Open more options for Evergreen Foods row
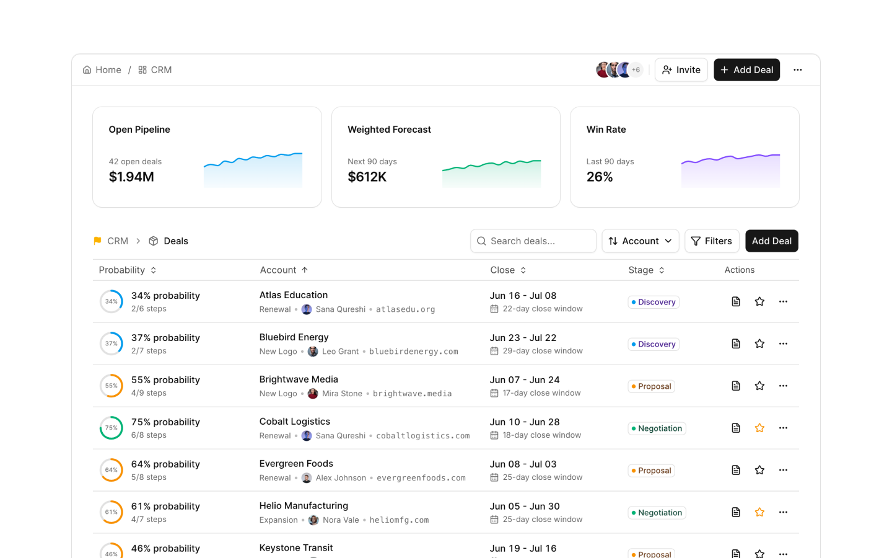 point(783,470)
